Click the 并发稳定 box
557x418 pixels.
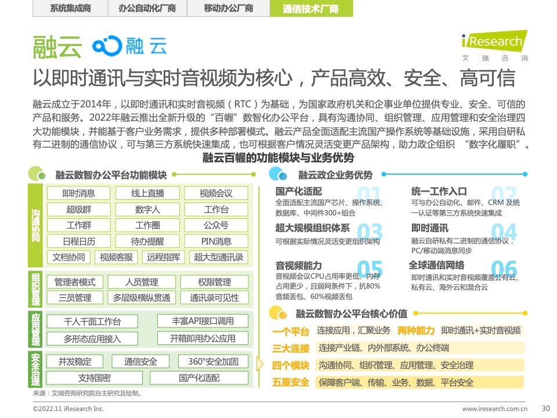tap(75, 362)
